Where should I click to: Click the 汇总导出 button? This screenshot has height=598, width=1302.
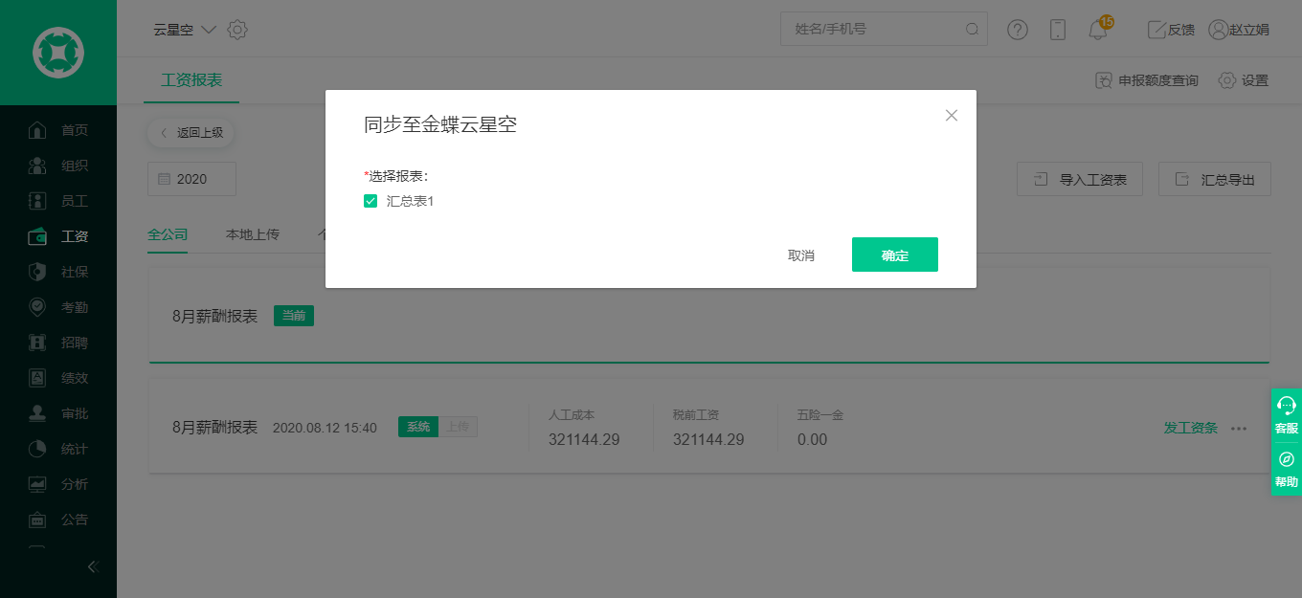[x=1215, y=179]
